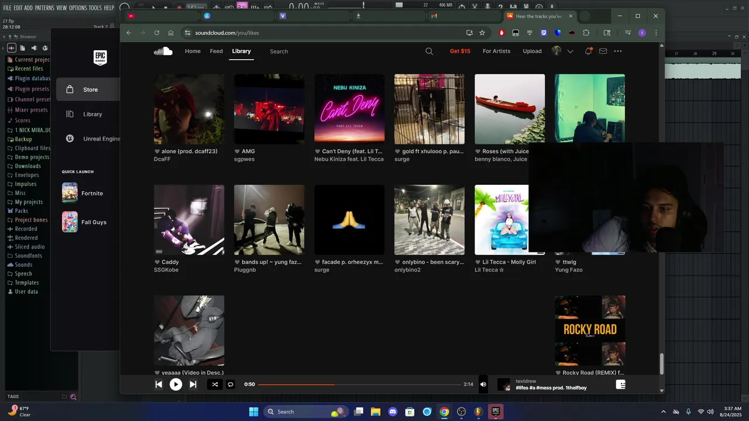
Task: Unlike the ttwlg track heart
Action: [558, 262]
